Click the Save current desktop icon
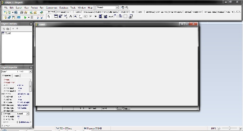The height and width of the screenshot is (131, 243). pos(123,7)
